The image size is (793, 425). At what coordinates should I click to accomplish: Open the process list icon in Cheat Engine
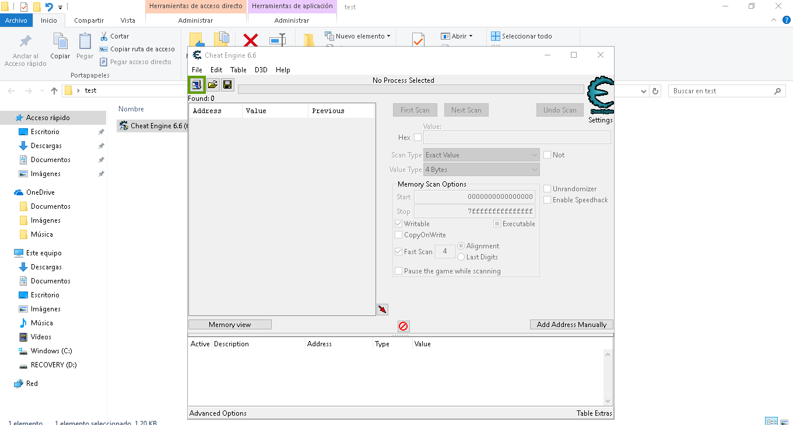(197, 85)
